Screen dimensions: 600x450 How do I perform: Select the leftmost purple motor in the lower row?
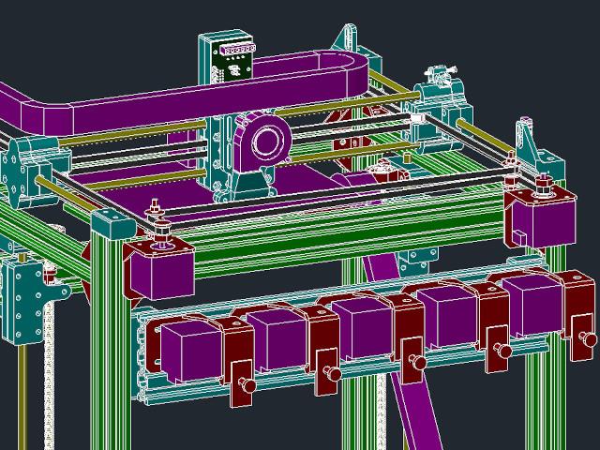191,351
